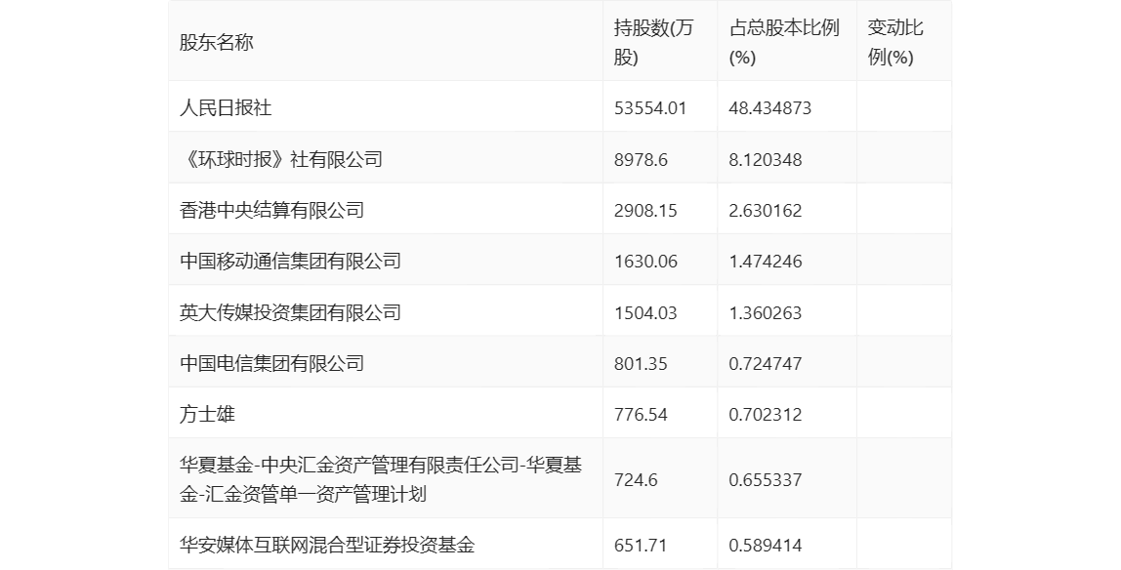Click the share count 651.71
Screen dimensions: 1121x570
coord(641,545)
